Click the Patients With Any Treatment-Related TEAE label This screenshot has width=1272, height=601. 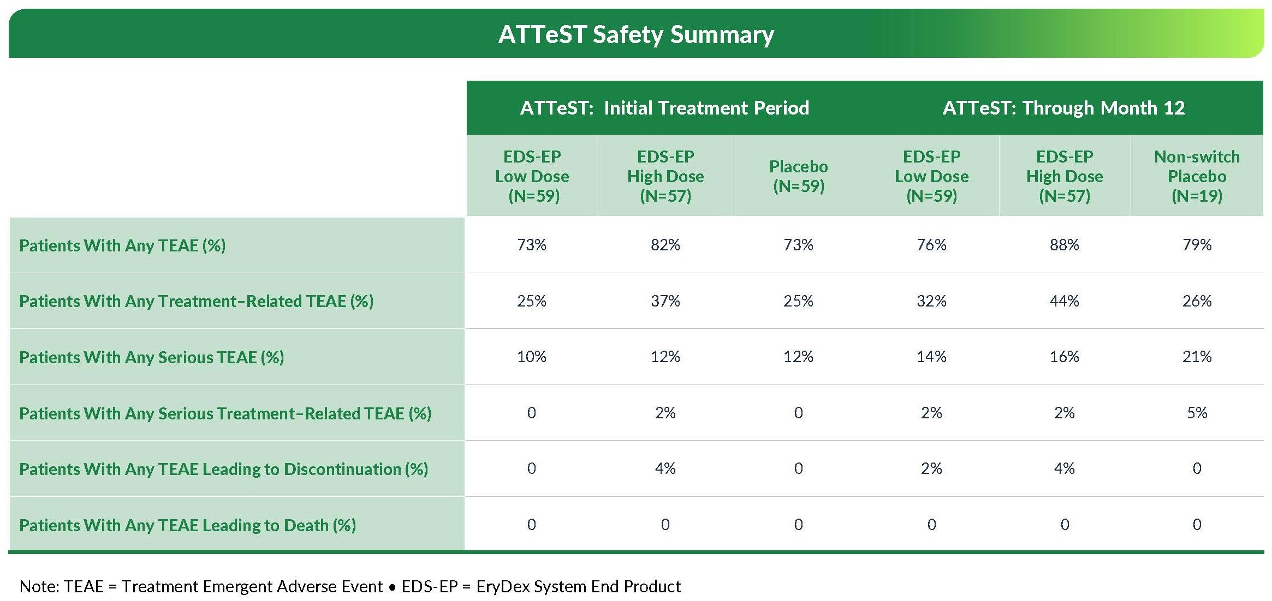[x=196, y=301]
